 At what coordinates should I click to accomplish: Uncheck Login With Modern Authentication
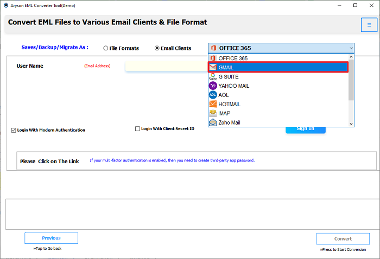click(14, 131)
